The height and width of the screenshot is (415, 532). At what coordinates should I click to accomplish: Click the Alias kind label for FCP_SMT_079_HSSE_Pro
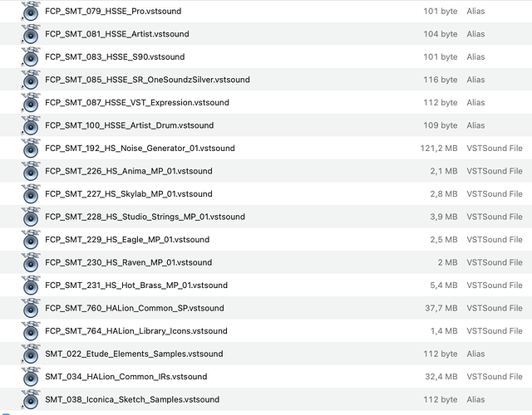point(475,12)
